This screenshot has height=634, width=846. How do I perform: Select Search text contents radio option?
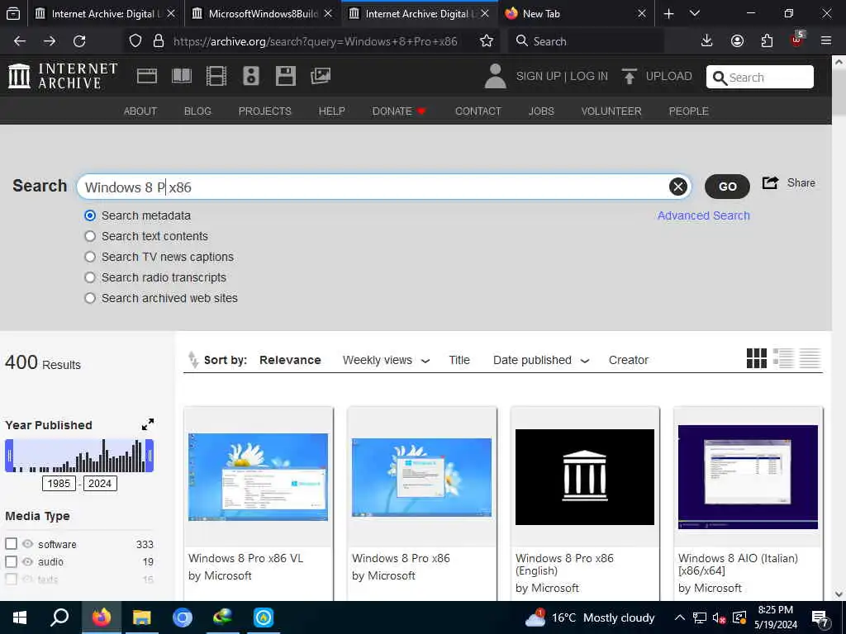[x=90, y=236]
